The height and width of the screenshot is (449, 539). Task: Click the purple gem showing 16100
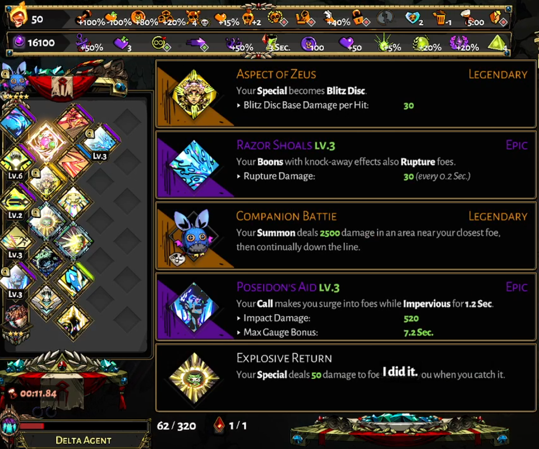19,42
